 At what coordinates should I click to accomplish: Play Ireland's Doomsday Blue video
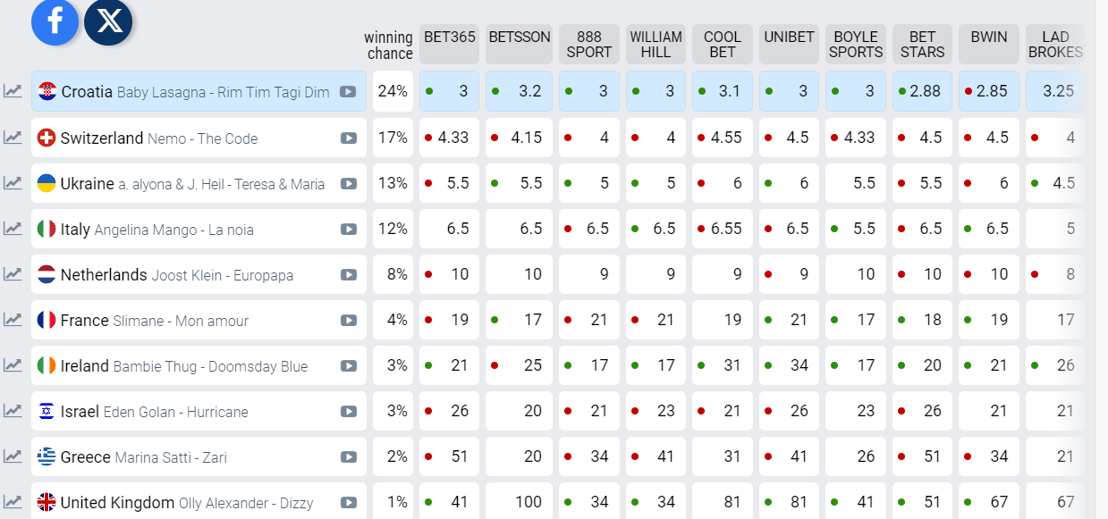tap(348, 366)
